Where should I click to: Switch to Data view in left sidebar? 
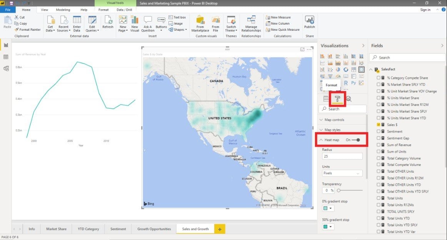click(x=6, y=57)
